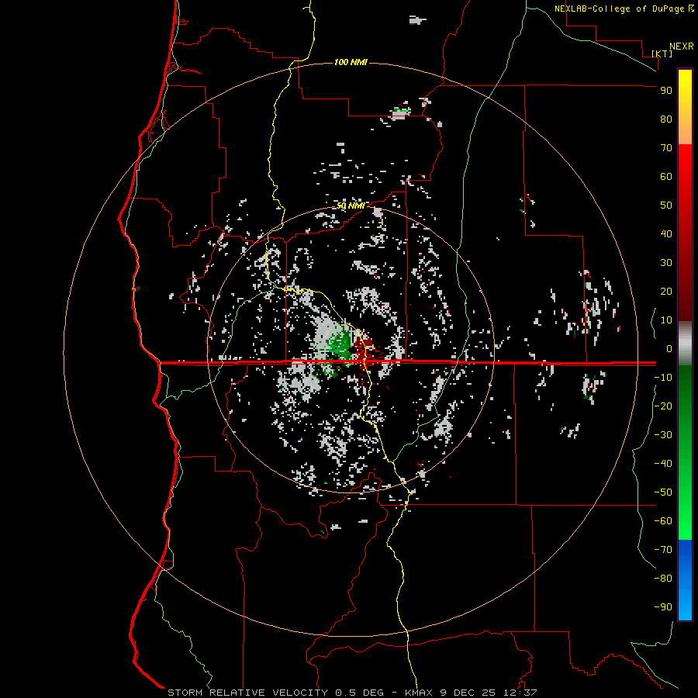Click the Storm Relative Velocity product title text

pos(247,693)
